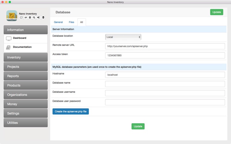This screenshot has height=144, width=231.
Task: Expand the Money sidebar section
Action: click(x=25, y=104)
